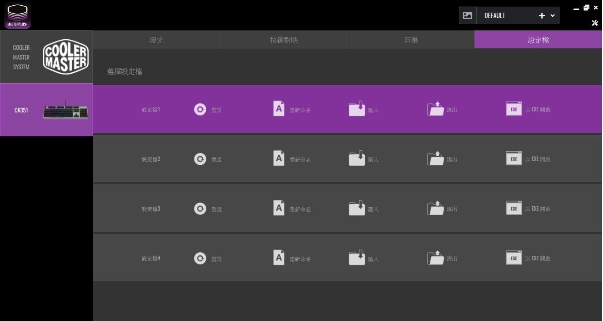Click the rename icon for 設定檔4

279,258
